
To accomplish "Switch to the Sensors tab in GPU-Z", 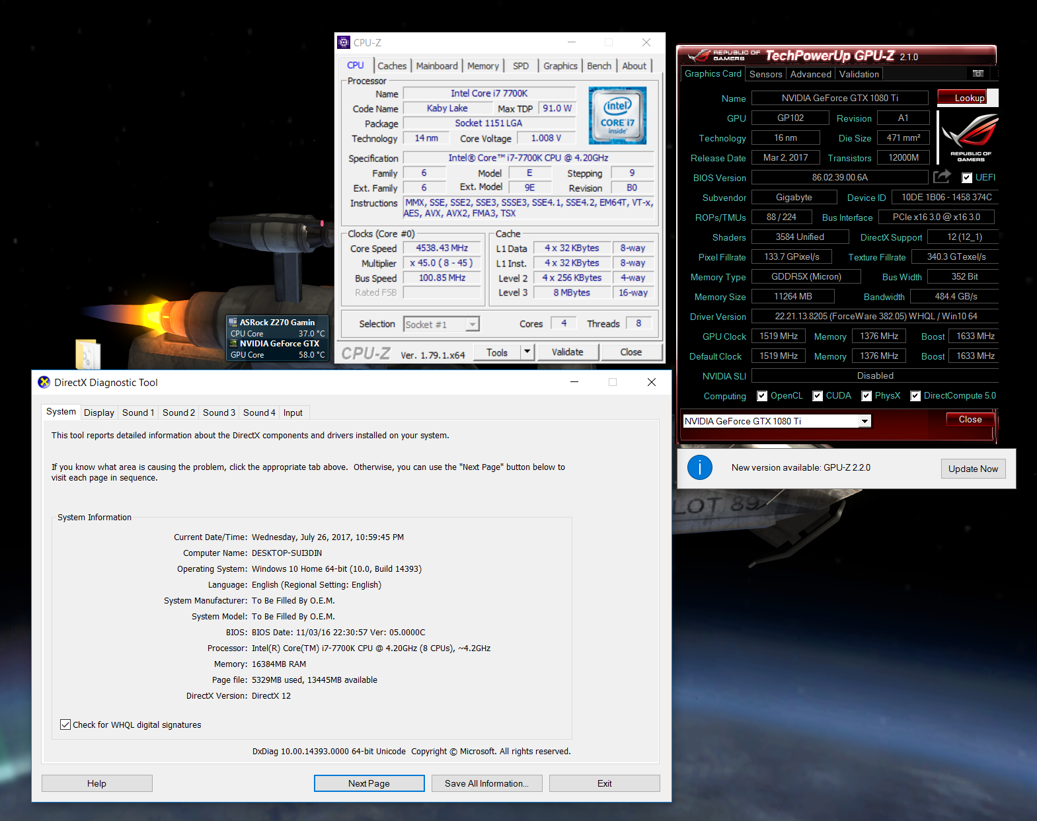I will click(x=766, y=74).
